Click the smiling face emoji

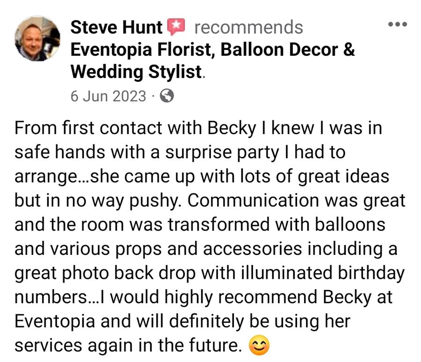coord(259,346)
